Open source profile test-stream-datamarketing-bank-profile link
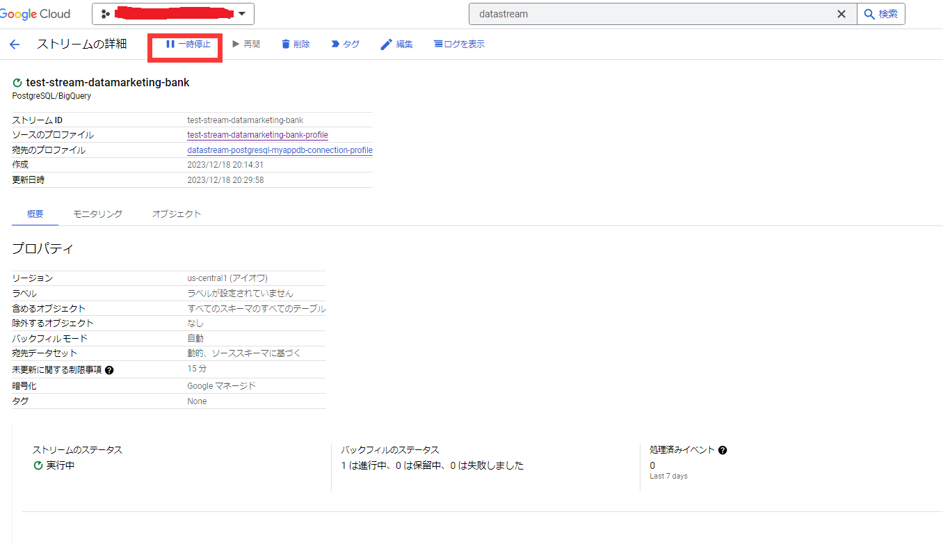 tap(257, 135)
